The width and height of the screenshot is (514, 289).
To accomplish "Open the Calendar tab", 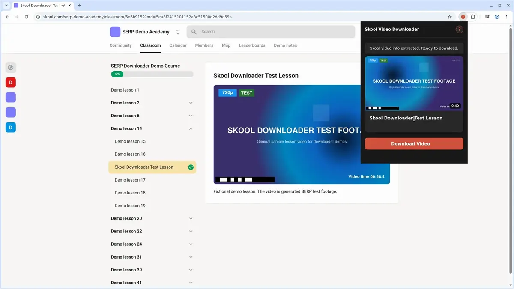I will [178, 45].
